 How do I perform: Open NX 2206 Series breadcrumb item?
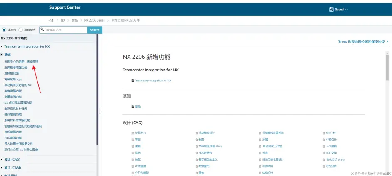click(x=94, y=20)
